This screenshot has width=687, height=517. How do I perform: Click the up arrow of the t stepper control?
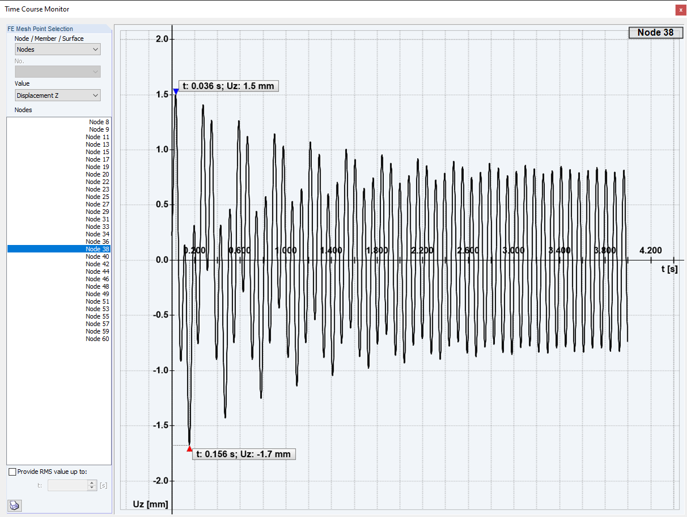tap(91, 483)
